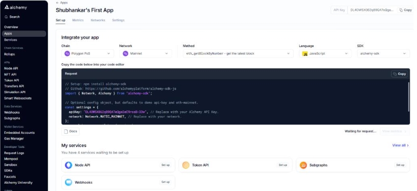The width and height of the screenshot is (417, 191).
Task: Switch to the Networks tab
Action: [98, 20]
